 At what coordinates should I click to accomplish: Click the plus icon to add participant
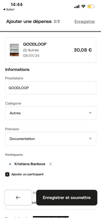coord(7,174)
